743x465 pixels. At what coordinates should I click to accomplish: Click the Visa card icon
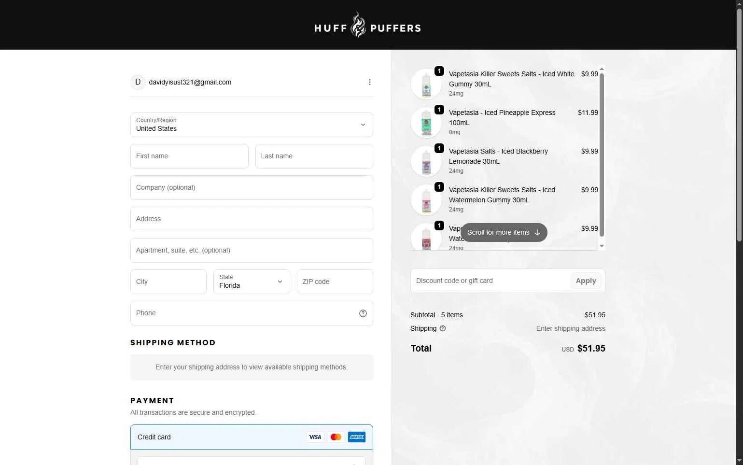[x=315, y=437]
